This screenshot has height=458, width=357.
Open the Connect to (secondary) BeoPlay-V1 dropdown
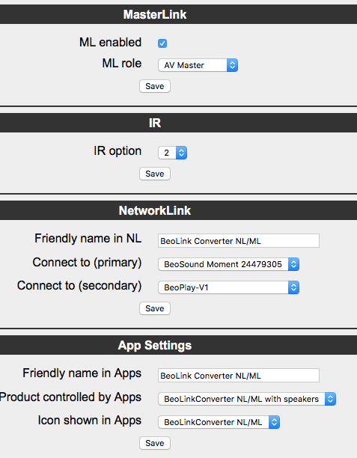pyautogui.click(x=229, y=287)
